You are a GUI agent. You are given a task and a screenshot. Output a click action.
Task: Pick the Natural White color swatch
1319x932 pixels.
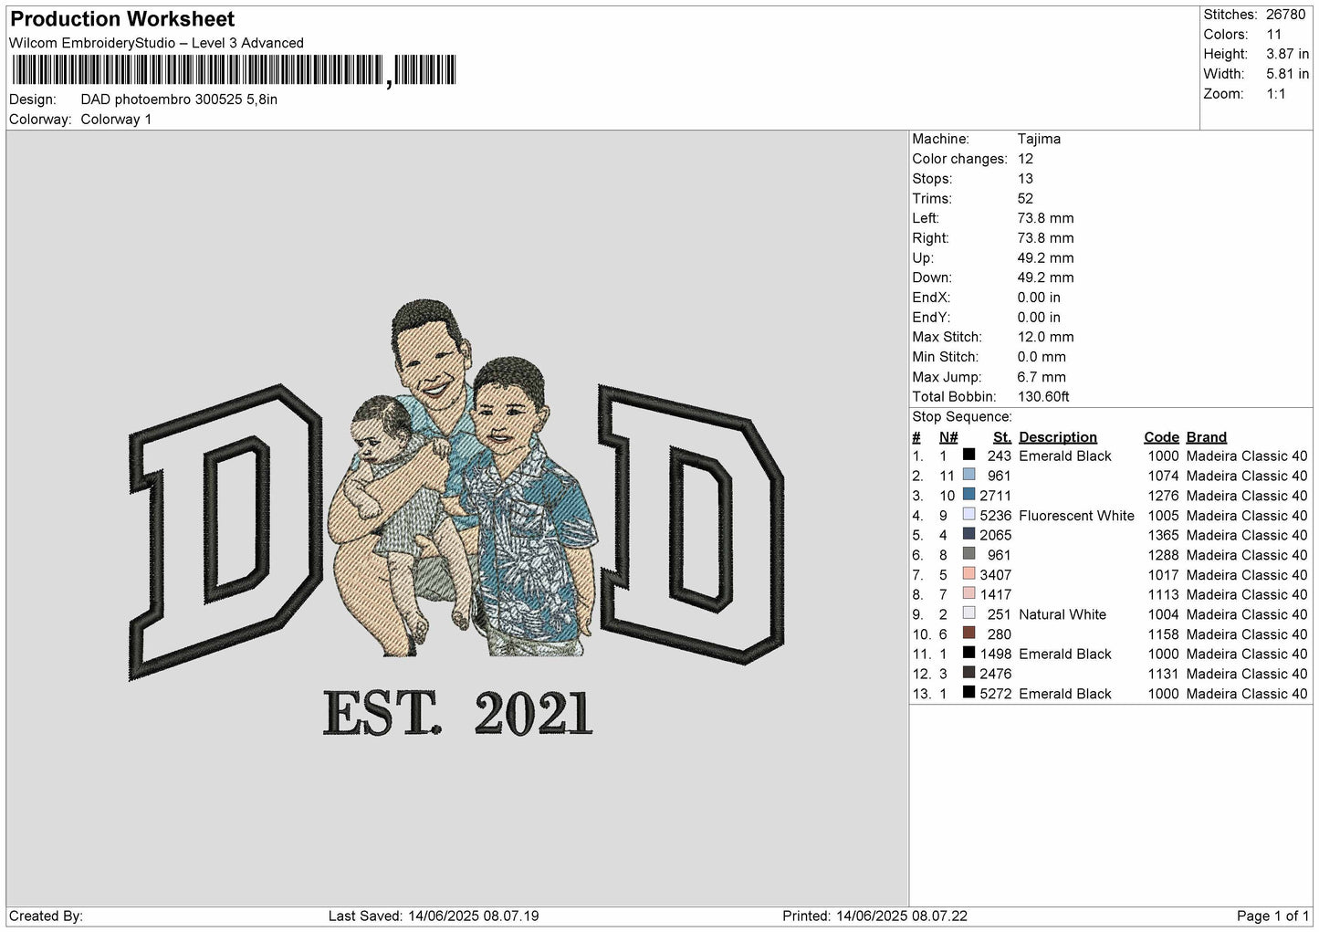pyautogui.click(x=968, y=613)
